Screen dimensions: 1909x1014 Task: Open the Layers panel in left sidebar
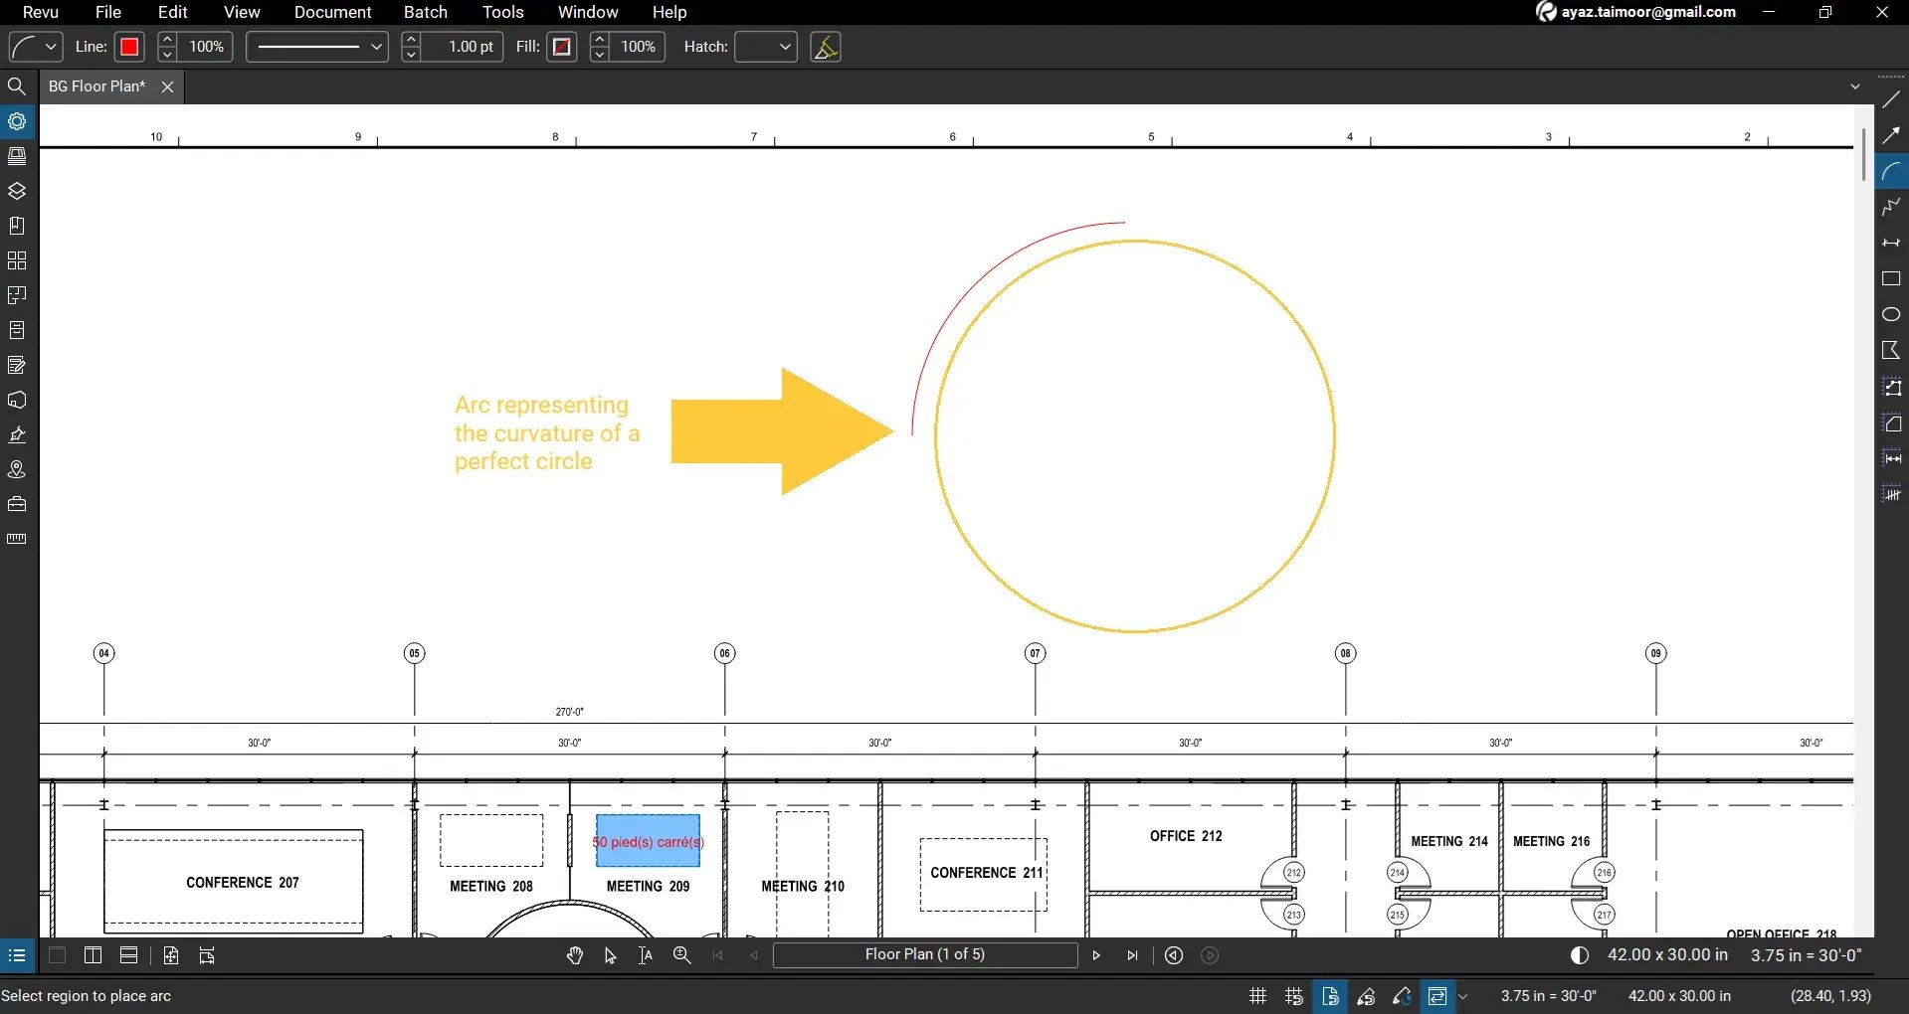click(17, 190)
